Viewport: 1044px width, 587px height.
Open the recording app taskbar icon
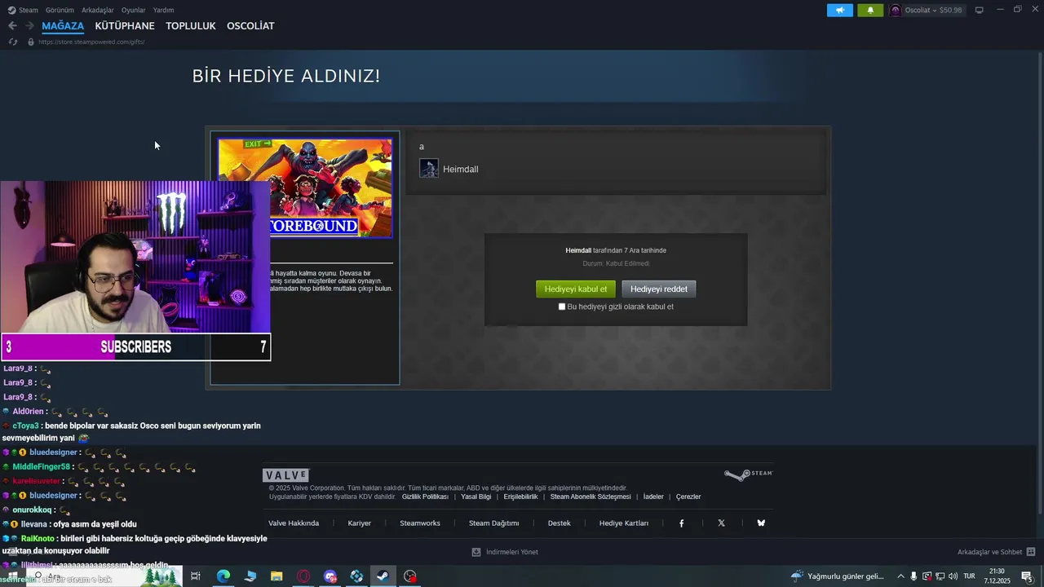(410, 576)
